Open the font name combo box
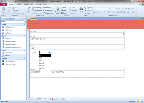The height and width of the screenshot is (103, 144). (x=102, y=9)
